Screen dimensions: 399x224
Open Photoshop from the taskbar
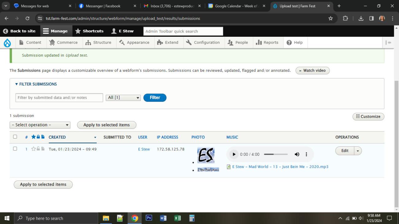pos(149,218)
